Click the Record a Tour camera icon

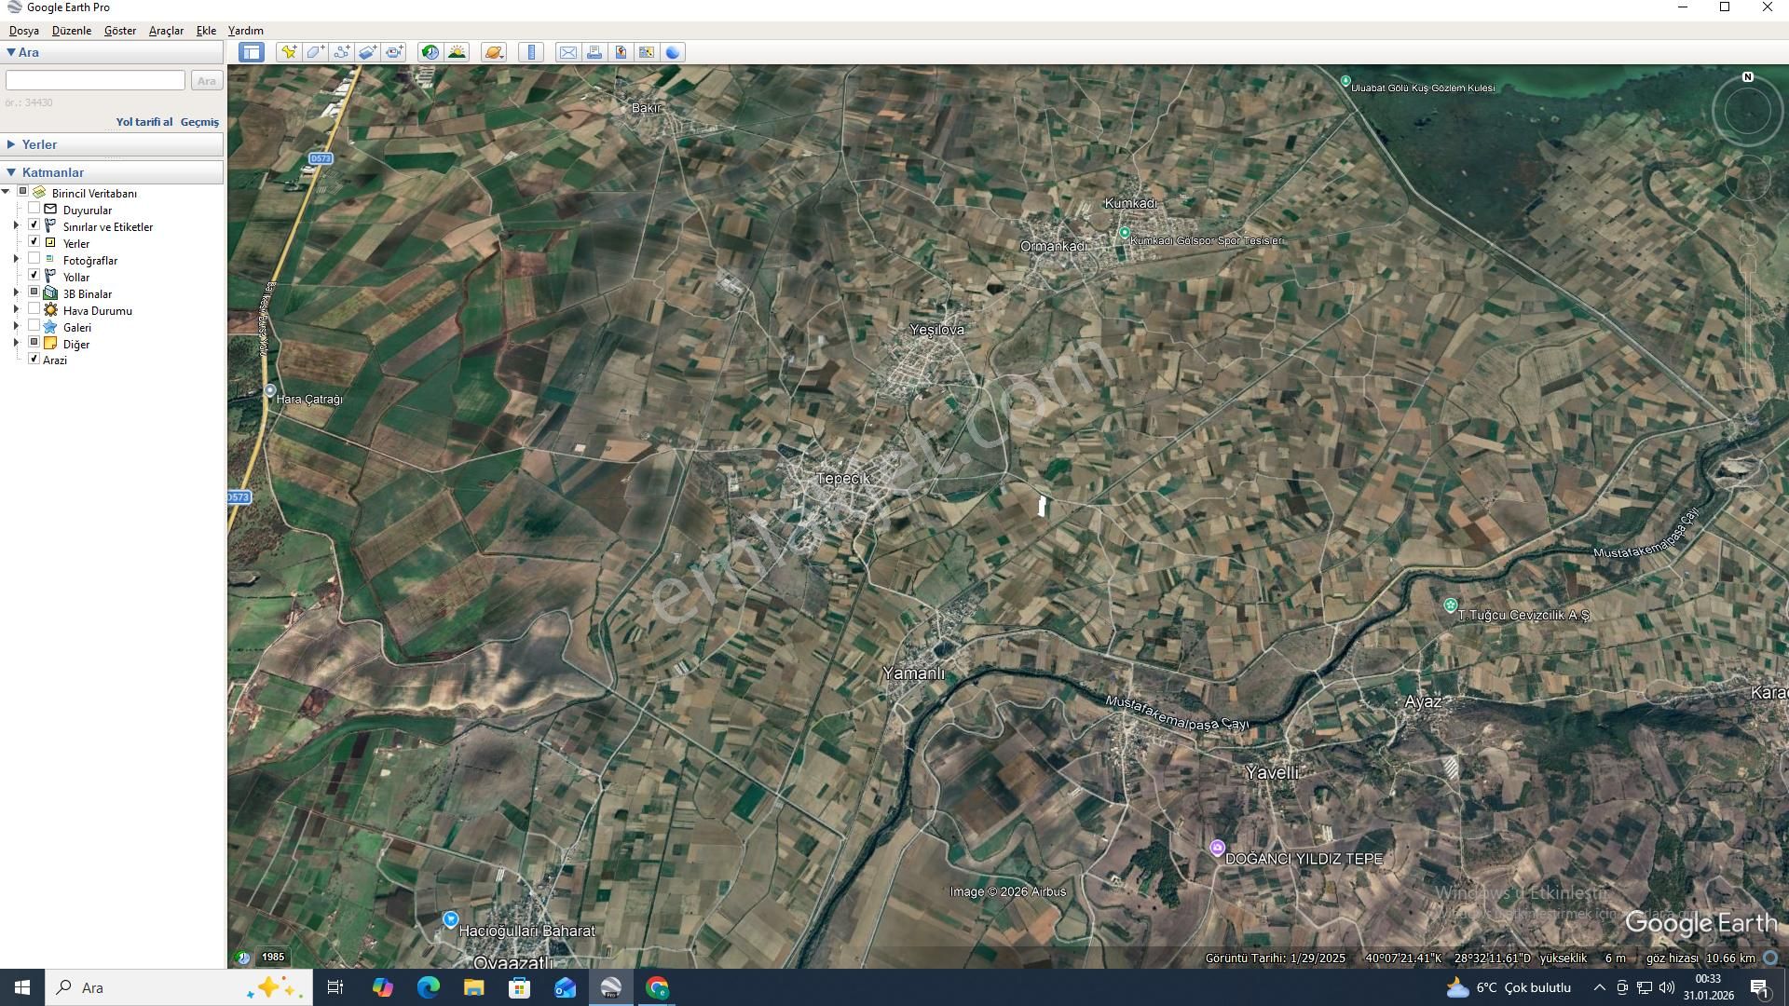click(x=394, y=52)
